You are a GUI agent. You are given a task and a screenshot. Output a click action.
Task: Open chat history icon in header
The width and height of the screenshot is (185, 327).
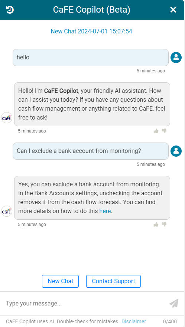coord(10,10)
